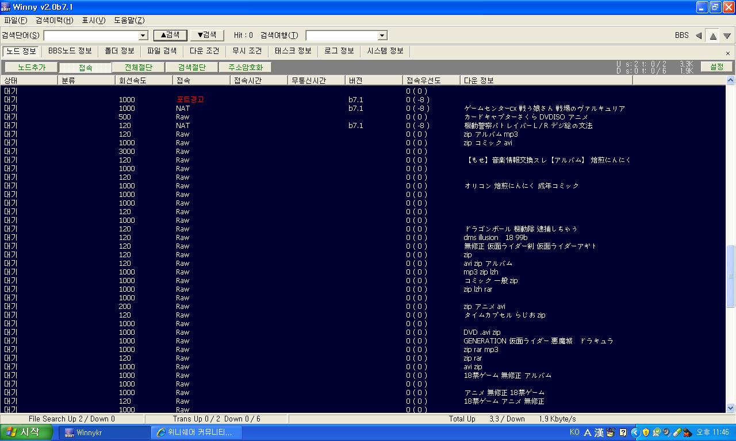Open the 검색단어 search word dropdown

pyautogui.click(x=144, y=36)
